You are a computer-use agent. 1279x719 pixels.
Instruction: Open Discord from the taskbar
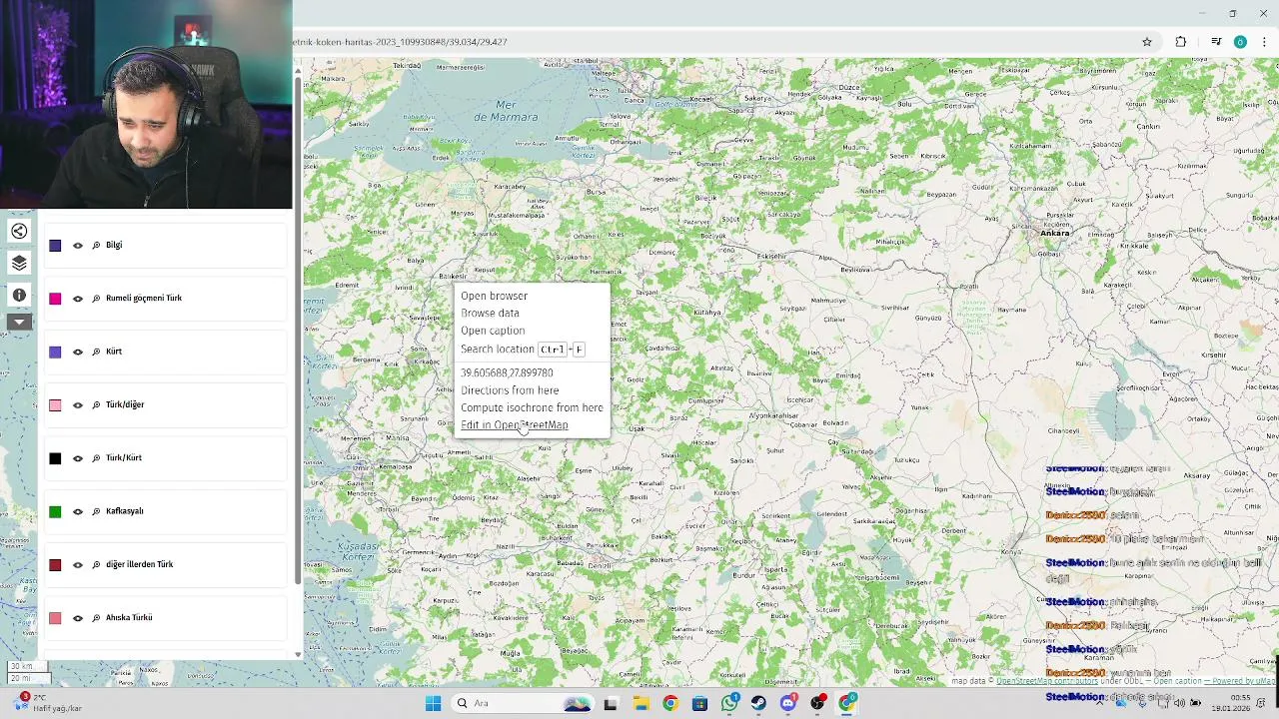(788, 703)
